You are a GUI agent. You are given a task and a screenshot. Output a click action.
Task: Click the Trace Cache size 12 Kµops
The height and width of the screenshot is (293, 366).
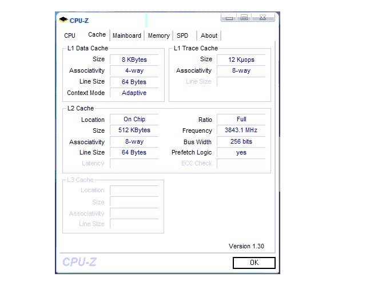[x=241, y=60]
